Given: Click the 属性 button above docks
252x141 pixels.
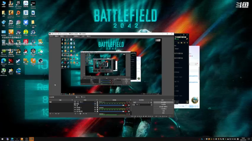Looking at the screenshot, I should 78,97.
